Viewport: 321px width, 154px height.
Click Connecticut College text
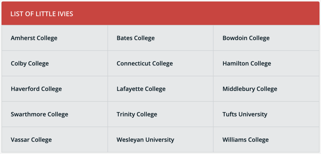145,63
